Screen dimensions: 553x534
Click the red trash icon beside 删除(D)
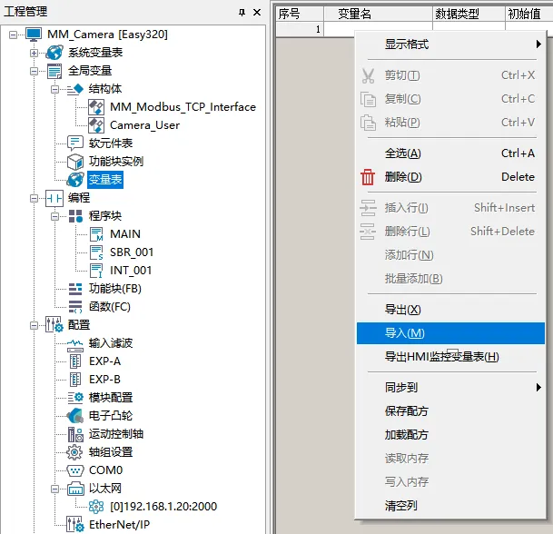[x=368, y=177]
